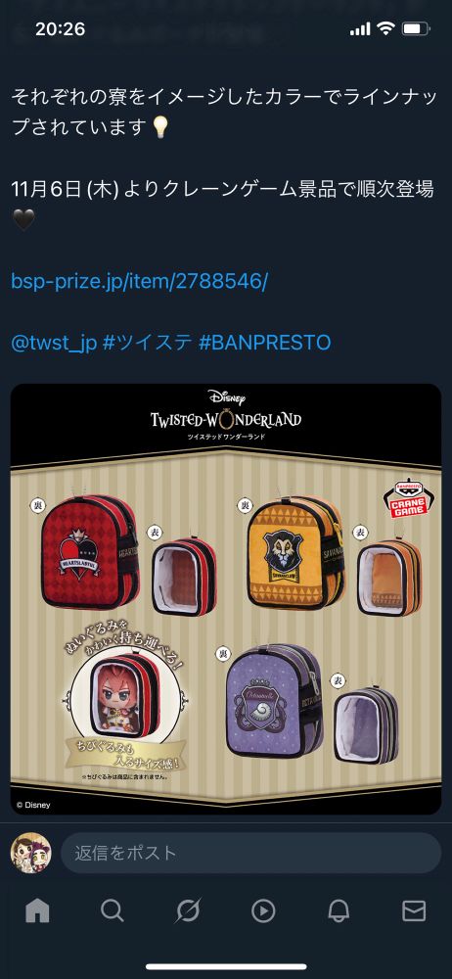Open the Twisted Wonderland pouch image
This screenshot has height=979, width=452.
tap(226, 599)
